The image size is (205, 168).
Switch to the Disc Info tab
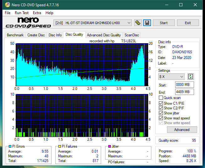tap(55, 35)
